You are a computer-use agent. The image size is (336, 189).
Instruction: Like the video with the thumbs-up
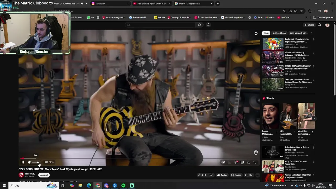pos(202,175)
